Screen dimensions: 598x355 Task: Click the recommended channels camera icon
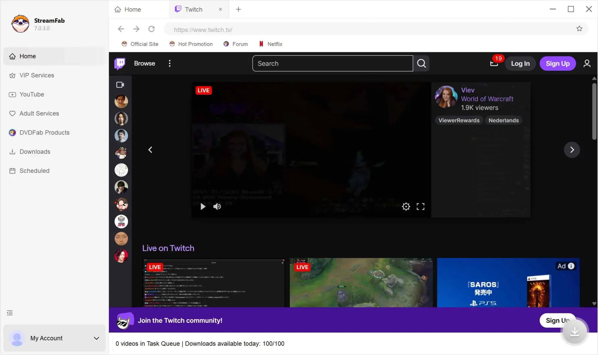pyautogui.click(x=120, y=85)
